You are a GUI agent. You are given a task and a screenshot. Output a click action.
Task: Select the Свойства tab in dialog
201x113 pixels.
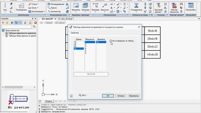click(75, 33)
